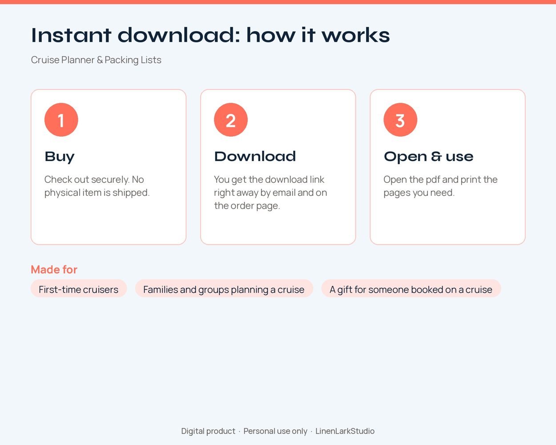
Task: Click the coral accent bar at top
Action: click(x=278, y=2)
